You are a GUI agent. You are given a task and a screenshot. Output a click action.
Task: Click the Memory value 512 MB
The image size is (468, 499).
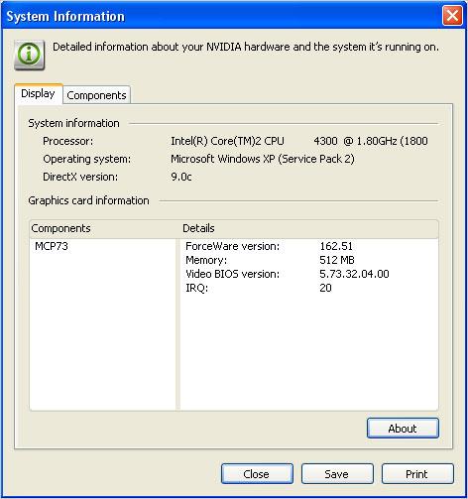pos(337,260)
